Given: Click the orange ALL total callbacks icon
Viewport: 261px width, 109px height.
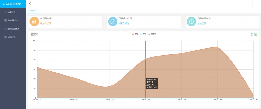Looking at the screenshot, I should click(34, 22).
